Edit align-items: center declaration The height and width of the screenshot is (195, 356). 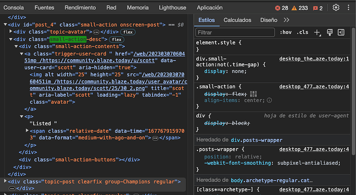pos(234,100)
